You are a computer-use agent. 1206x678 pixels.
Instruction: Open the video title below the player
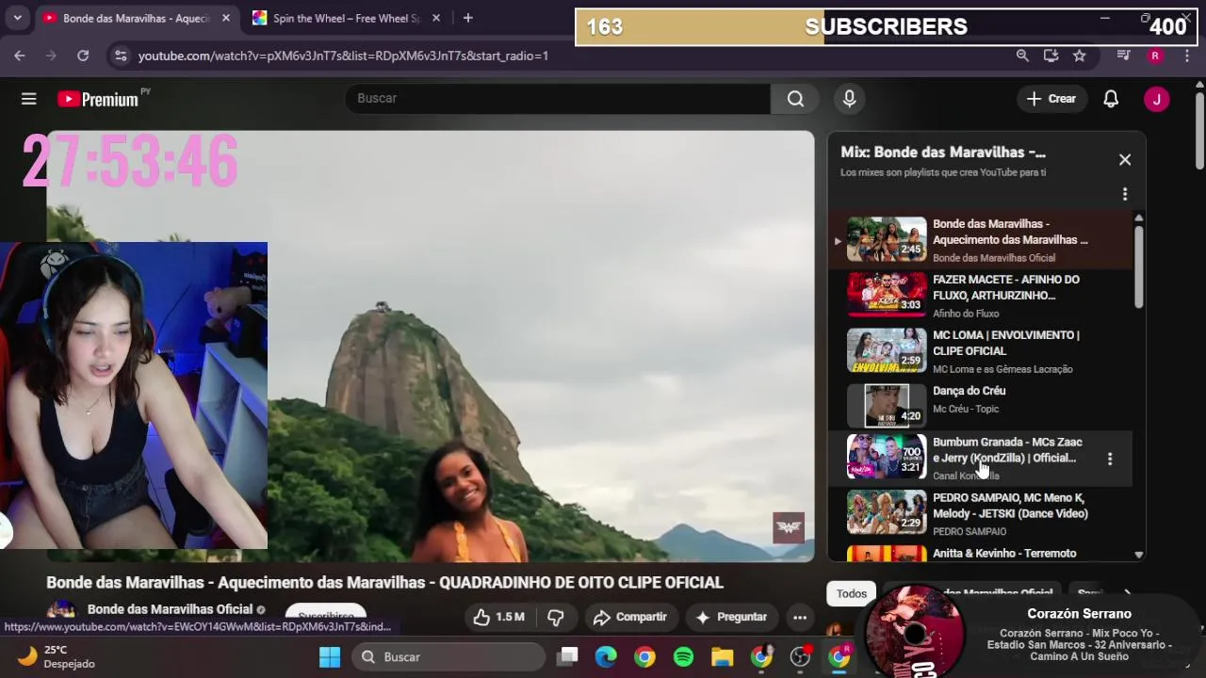(384, 583)
